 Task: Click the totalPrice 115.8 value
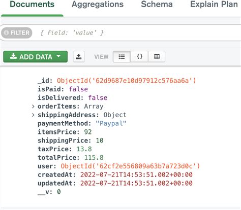click(x=94, y=158)
